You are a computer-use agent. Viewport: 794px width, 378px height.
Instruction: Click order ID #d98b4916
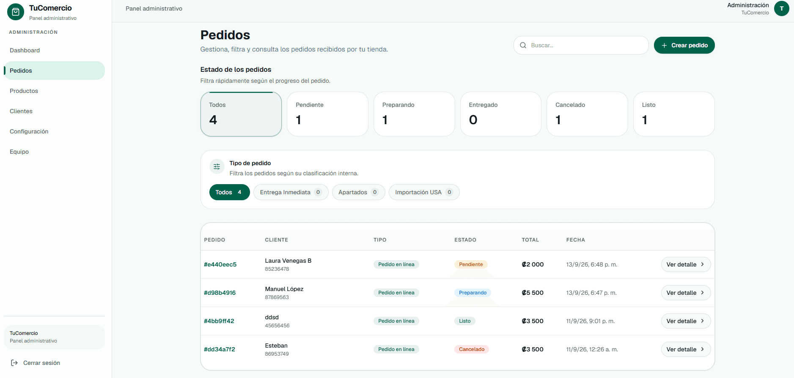tap(220, 293)
